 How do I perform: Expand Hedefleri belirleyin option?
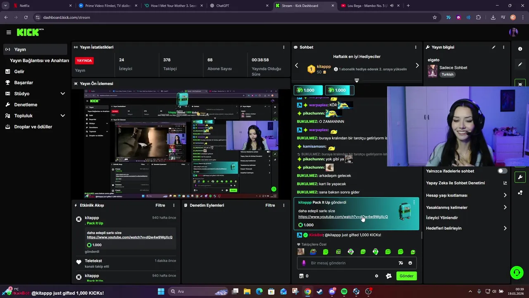point(467,228)
